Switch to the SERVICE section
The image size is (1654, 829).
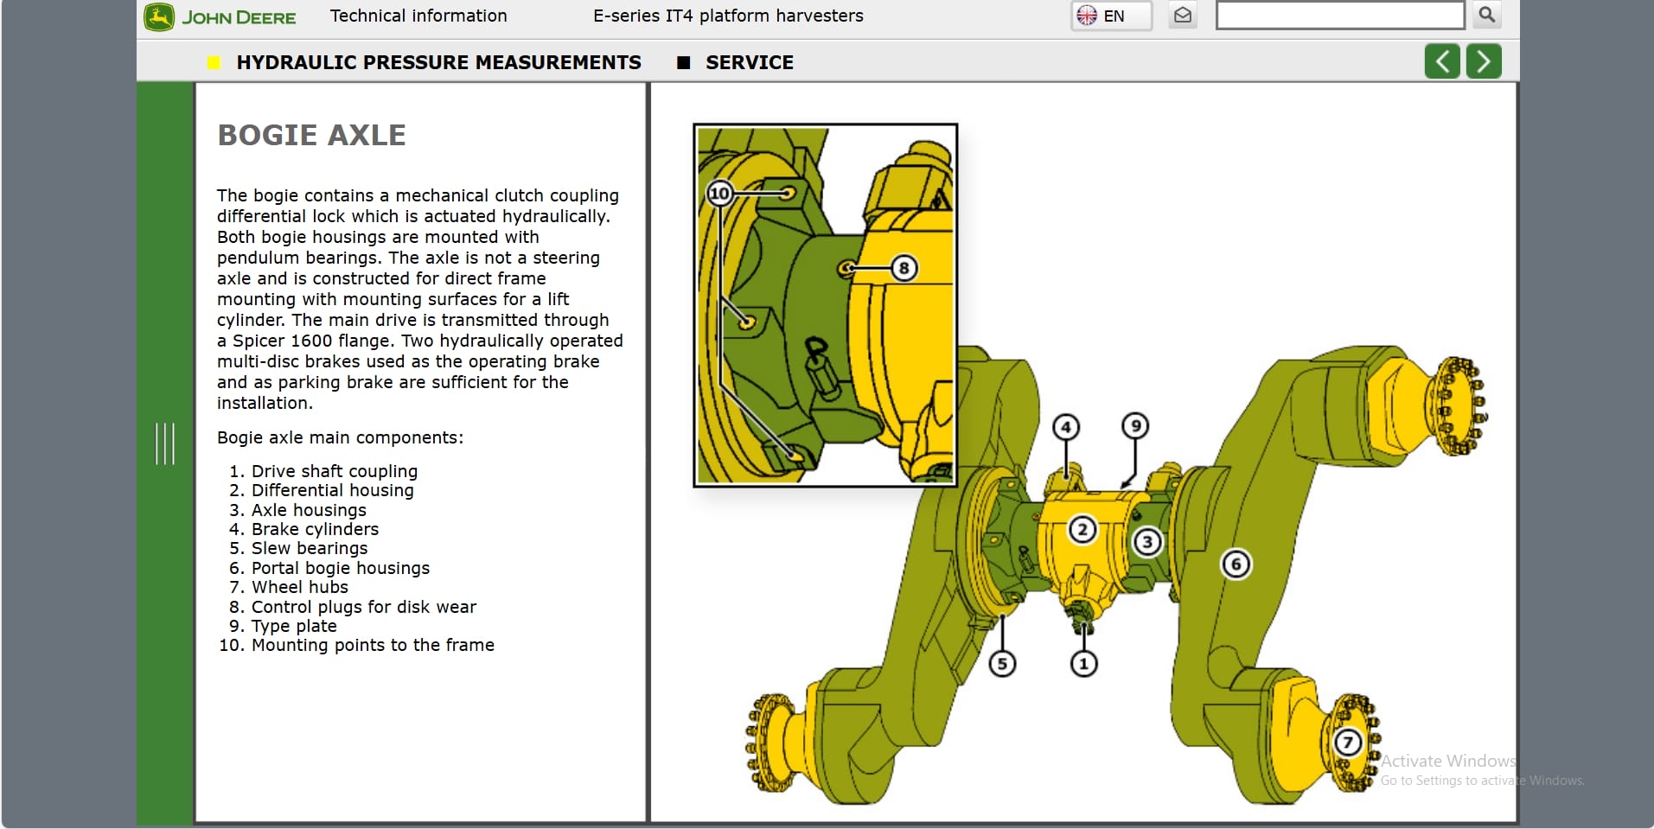pyautogui.click(x=750, y=62)
